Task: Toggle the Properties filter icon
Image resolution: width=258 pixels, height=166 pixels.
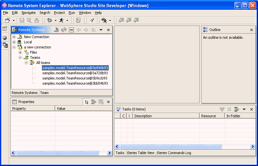Action: point(94,102)
